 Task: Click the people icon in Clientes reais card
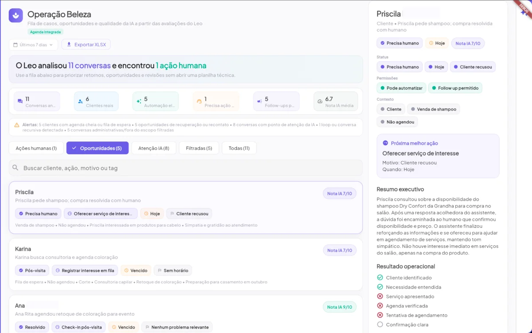tap(80, 102)
